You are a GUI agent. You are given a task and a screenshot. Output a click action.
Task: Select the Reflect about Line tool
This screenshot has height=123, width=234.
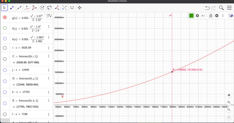[x=64, y=7]
